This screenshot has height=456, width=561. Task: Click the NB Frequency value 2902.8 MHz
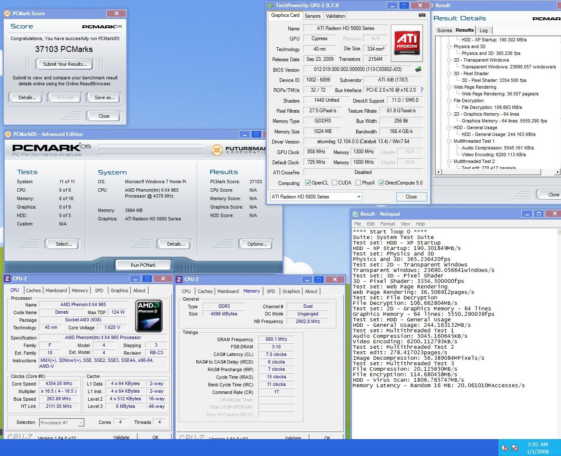(308, 321)
